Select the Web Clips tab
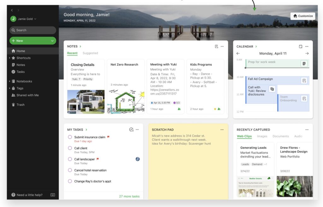The image size is (323, 207). (x=244, y=136)
